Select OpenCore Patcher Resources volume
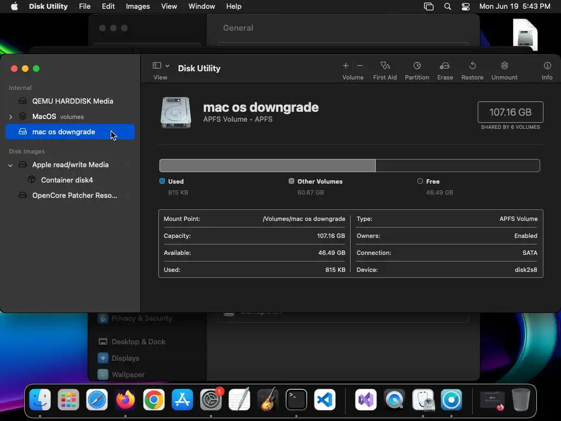 70,196
